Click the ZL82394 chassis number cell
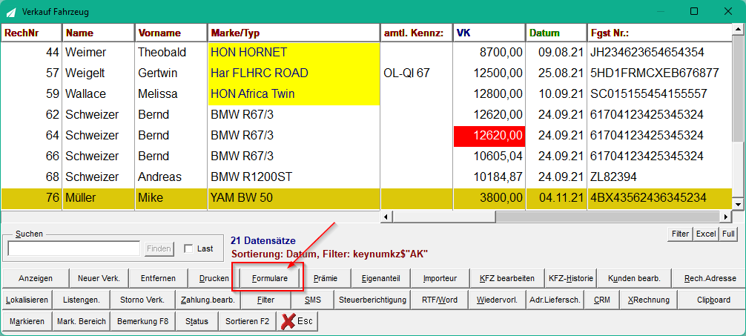Screen dimensions: 746x336 pyautogui.click(x=659, y=177)
